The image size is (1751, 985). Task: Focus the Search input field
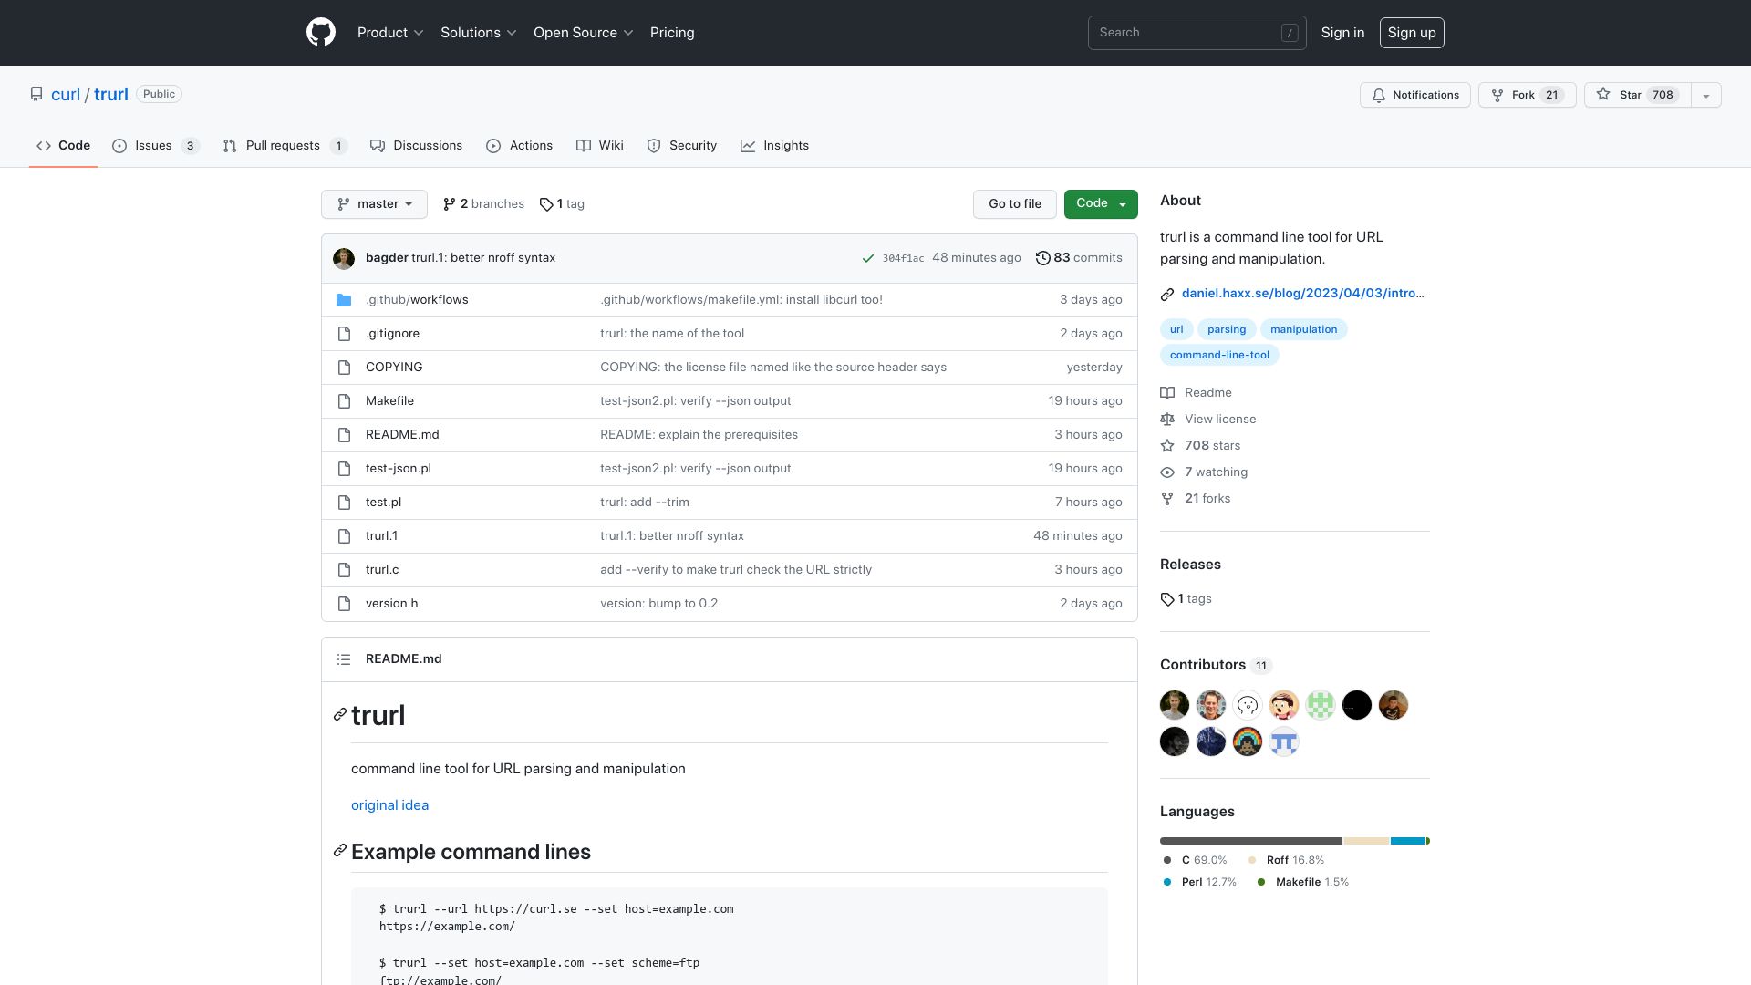pyautogui.click(x=1197, y=33)
